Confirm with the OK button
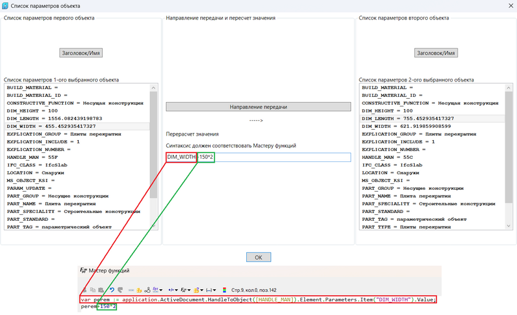This screenshot has width=517, height=315. pyautogui.click(x=258, y=258)
